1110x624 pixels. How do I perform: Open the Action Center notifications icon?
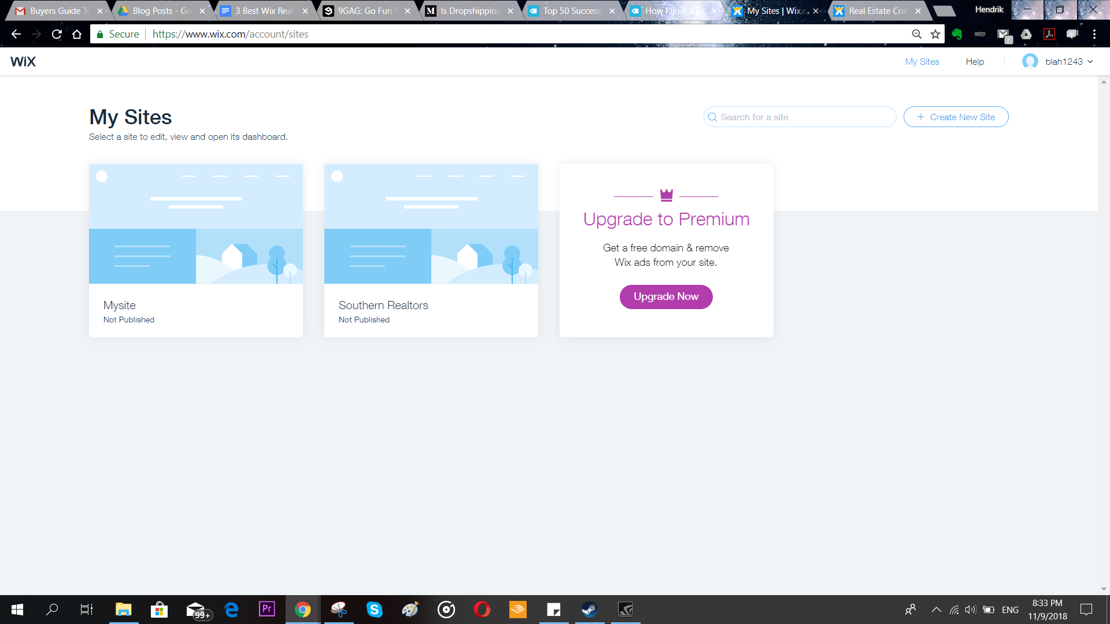pyautogui.click(x=1086, y=610)
